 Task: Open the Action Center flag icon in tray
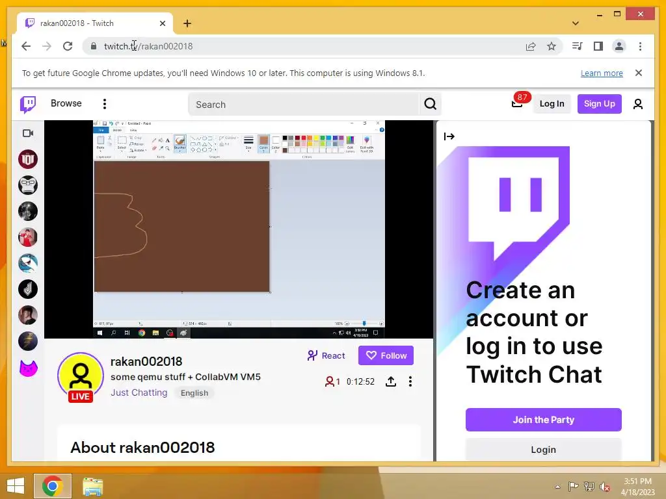(x=573, y=486)
